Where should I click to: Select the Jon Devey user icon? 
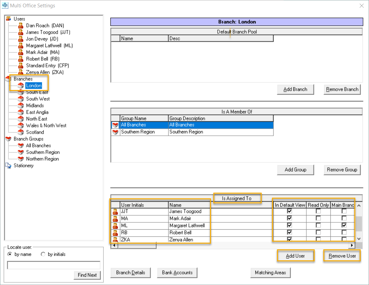(x=21, y=39)
